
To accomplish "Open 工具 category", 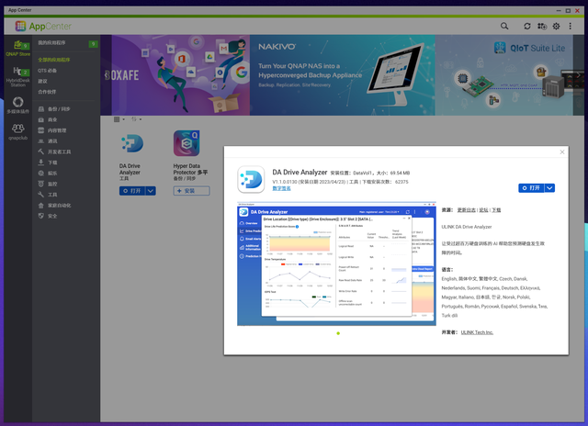I will pyautogui.click(x=47, y=195).
